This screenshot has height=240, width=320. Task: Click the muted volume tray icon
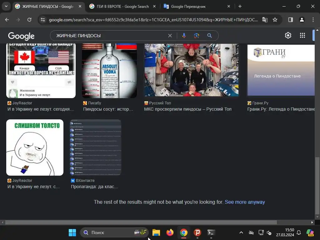tap(269, 232)
